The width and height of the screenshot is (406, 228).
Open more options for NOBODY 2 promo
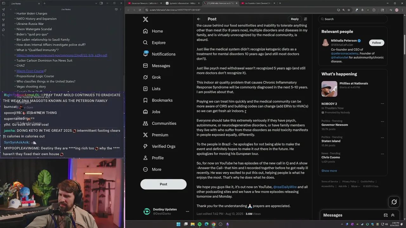(382, 104)
